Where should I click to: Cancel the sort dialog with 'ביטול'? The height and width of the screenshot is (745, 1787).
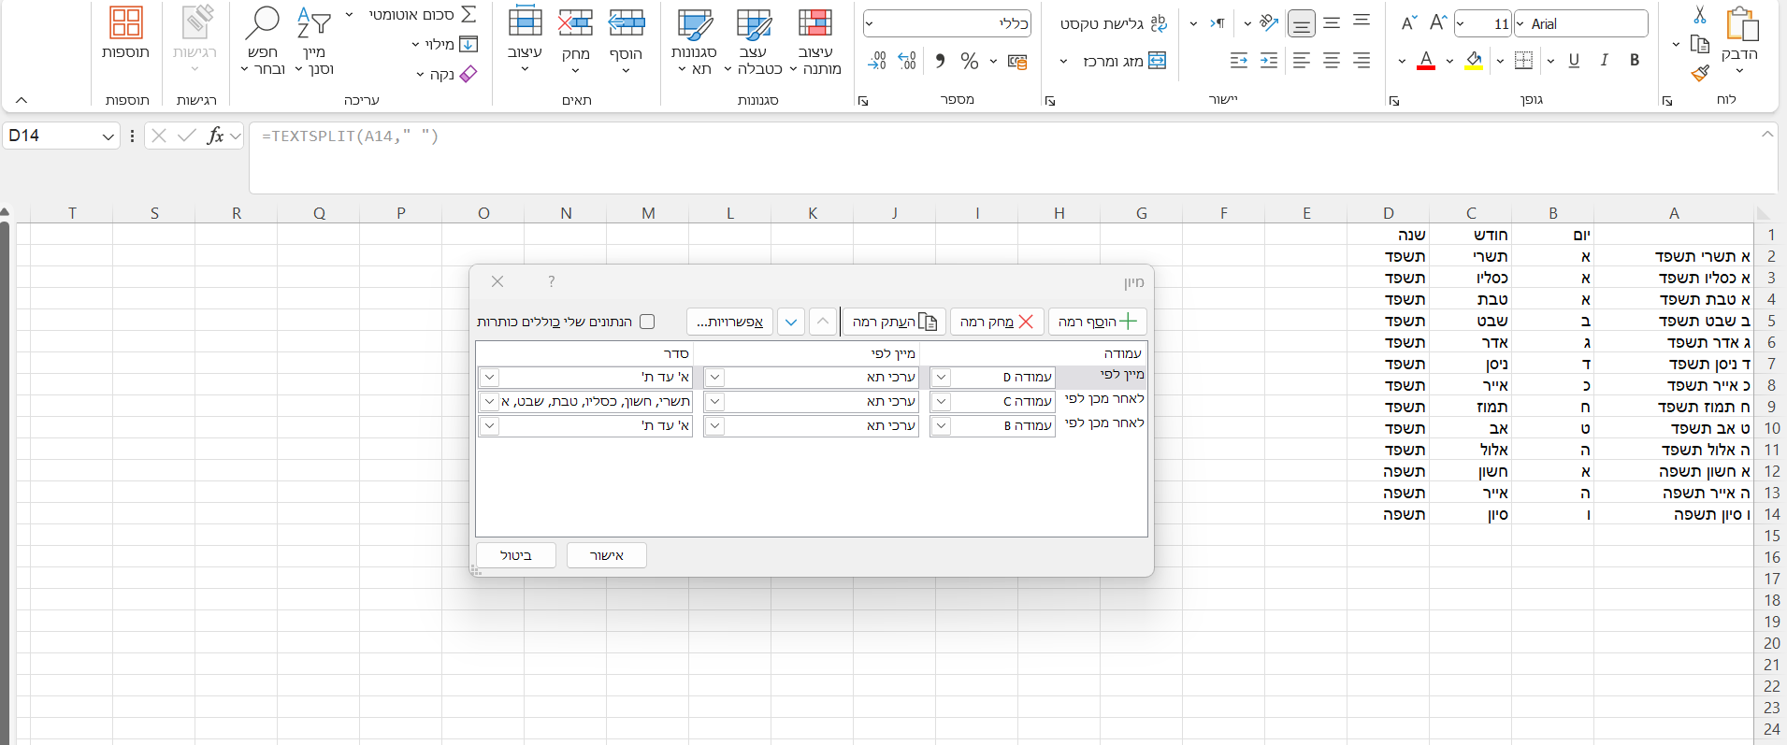click(516, 555)
